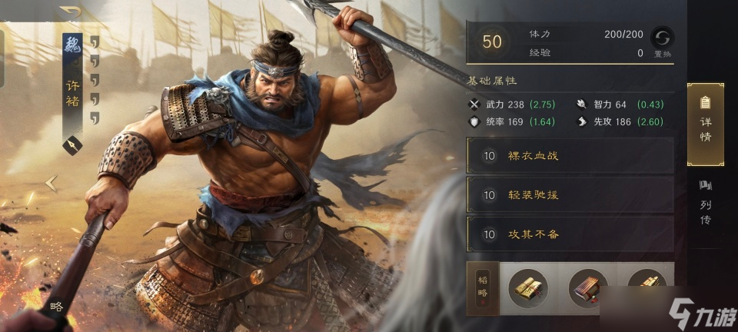Open the 攻其不备 skill details
Viewport: 738px width, 332px height.
coord(570,234)
